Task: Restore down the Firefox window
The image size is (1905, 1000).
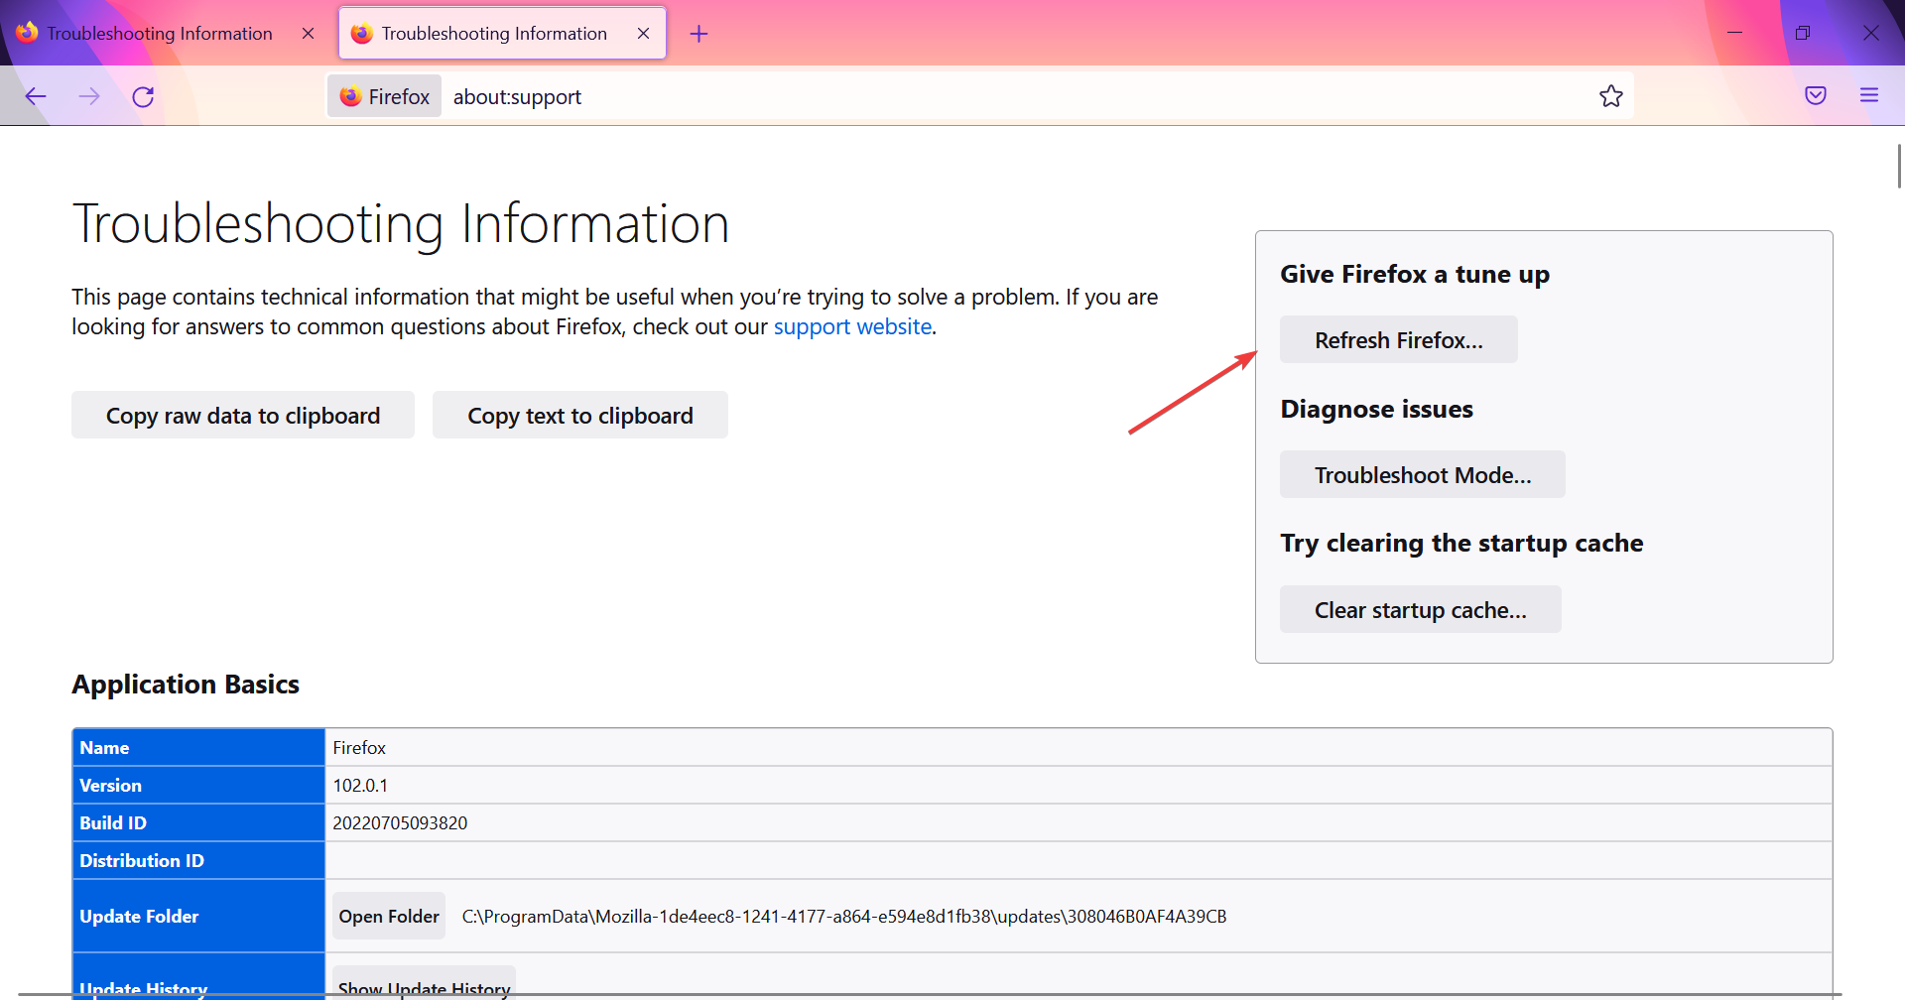Action: point(1802,33)
